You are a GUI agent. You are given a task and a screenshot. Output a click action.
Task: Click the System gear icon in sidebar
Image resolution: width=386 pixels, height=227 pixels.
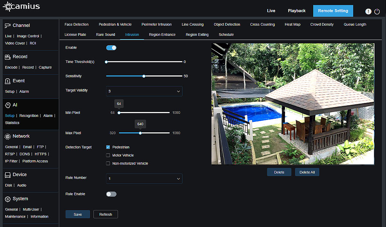pyautogui.click(x=8, y=199)
